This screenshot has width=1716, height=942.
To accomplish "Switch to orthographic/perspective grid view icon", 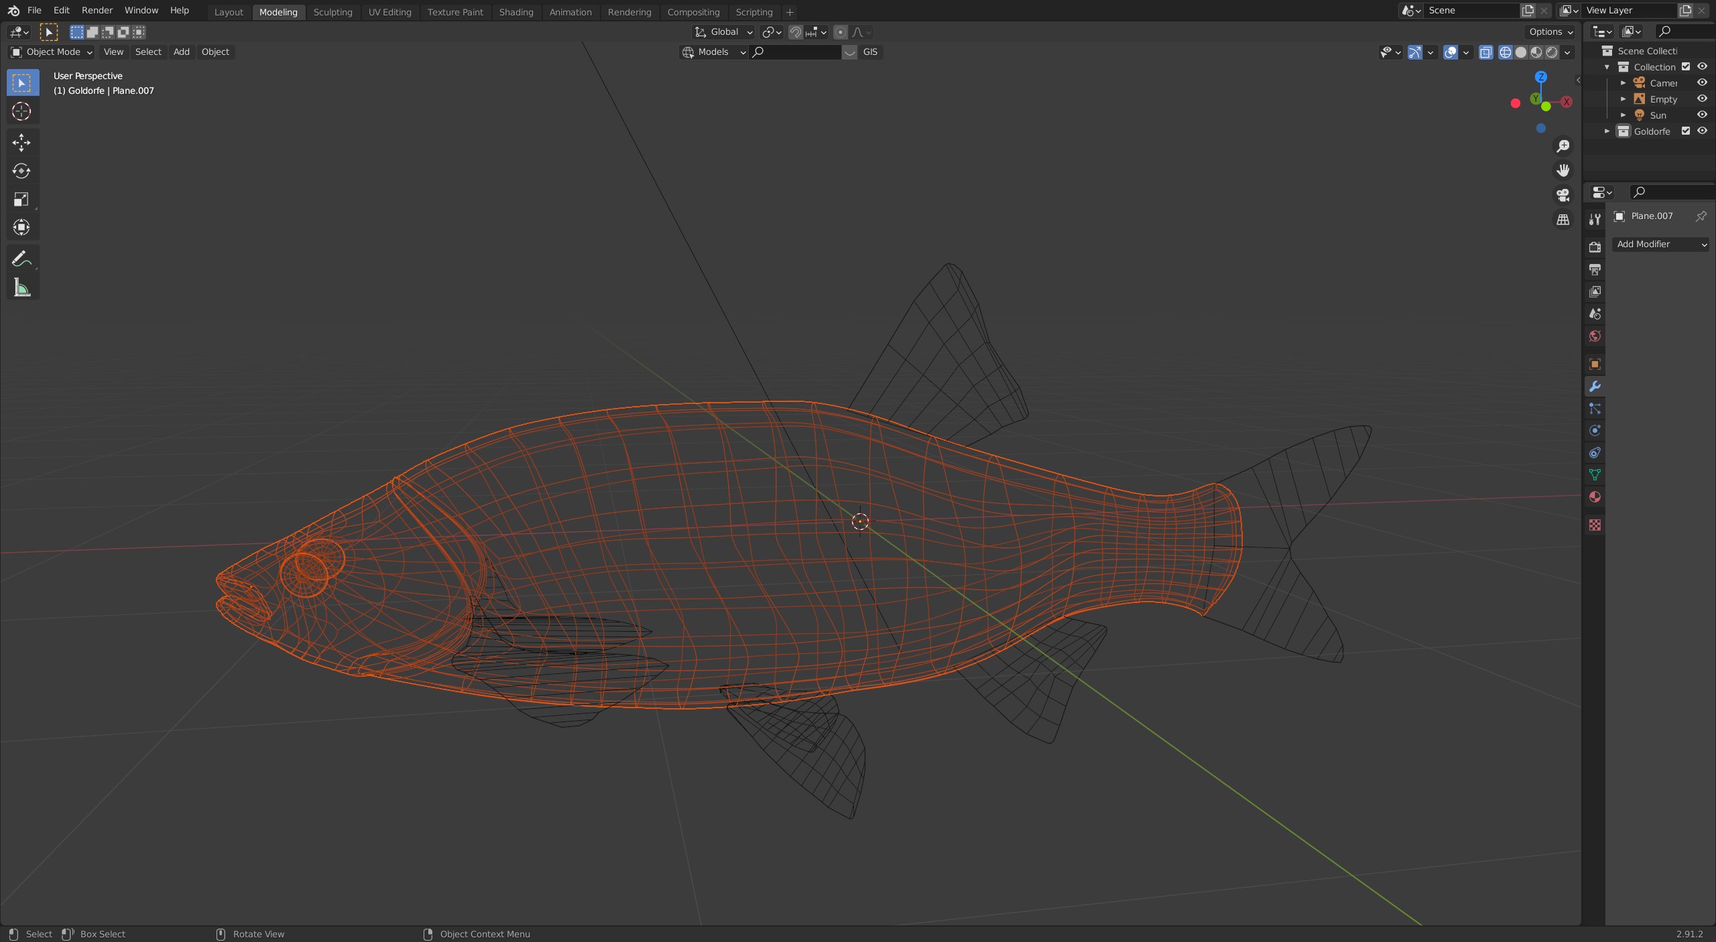I will point(1563,220).
